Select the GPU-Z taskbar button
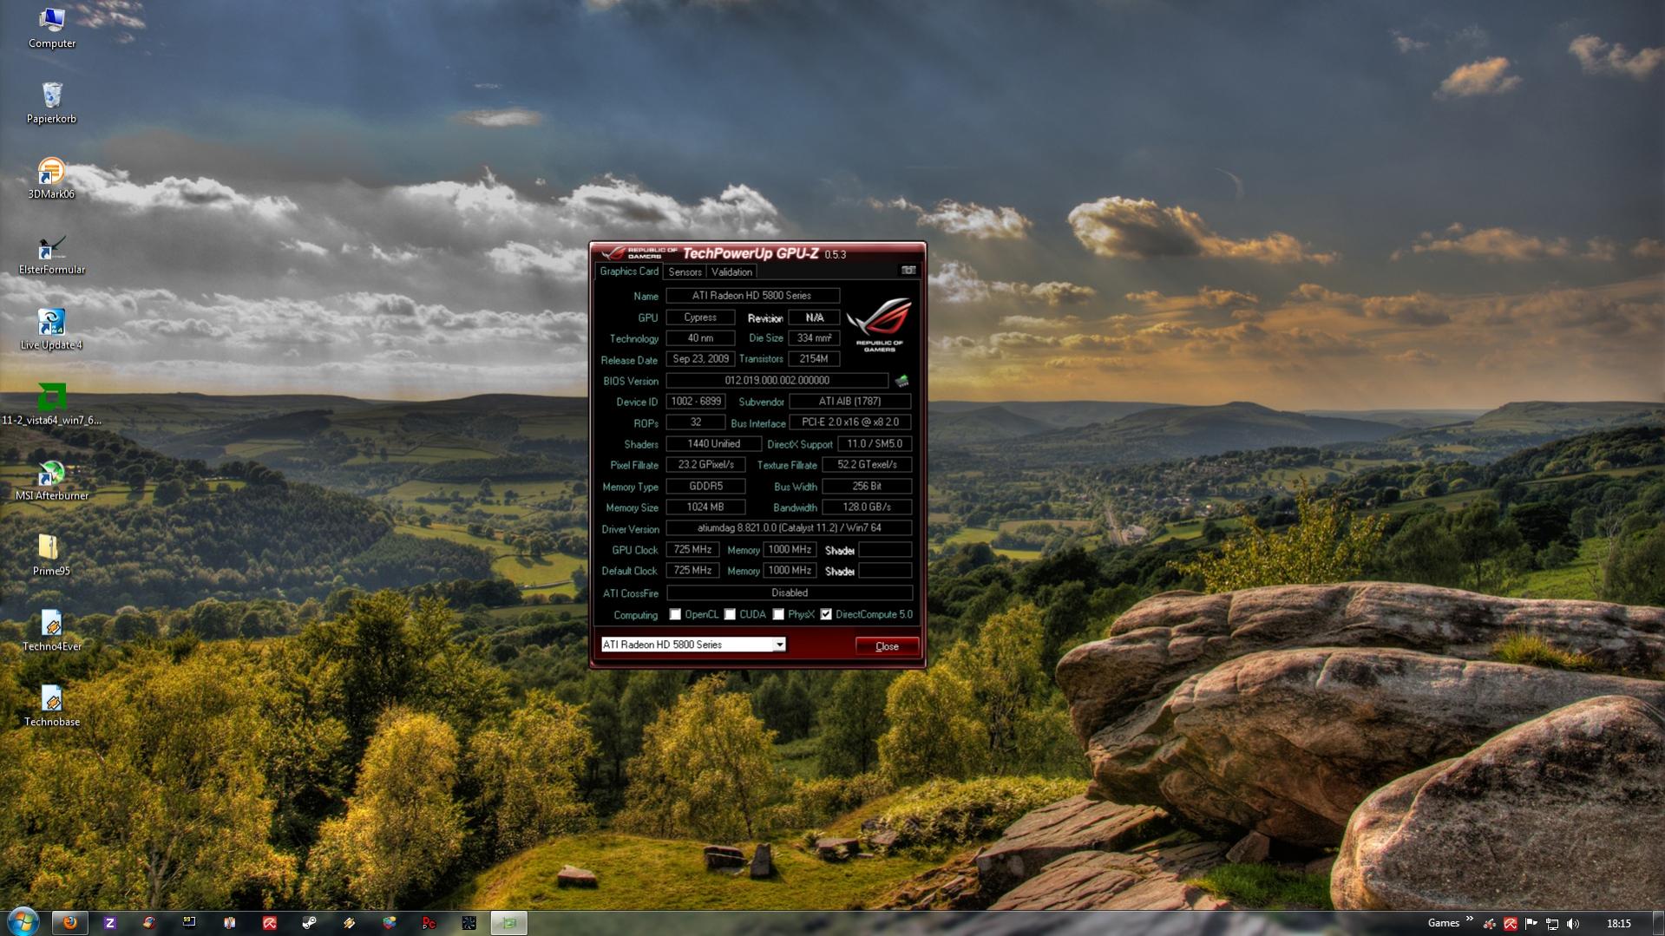Image resolution: width=1665 pixels, height=936 pixels. [x=508, y=923]
